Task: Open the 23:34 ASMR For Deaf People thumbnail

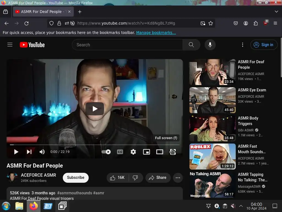Action: (x=212, y=72)
